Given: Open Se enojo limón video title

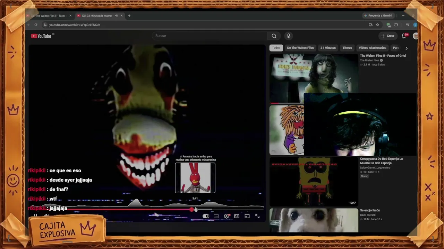Looking at the screenshot, I should tap(370, 210).
